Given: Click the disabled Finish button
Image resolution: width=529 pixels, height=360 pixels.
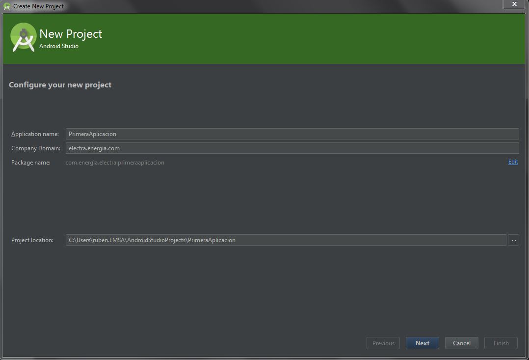Looking at the screenshot, I should [501, 343].
